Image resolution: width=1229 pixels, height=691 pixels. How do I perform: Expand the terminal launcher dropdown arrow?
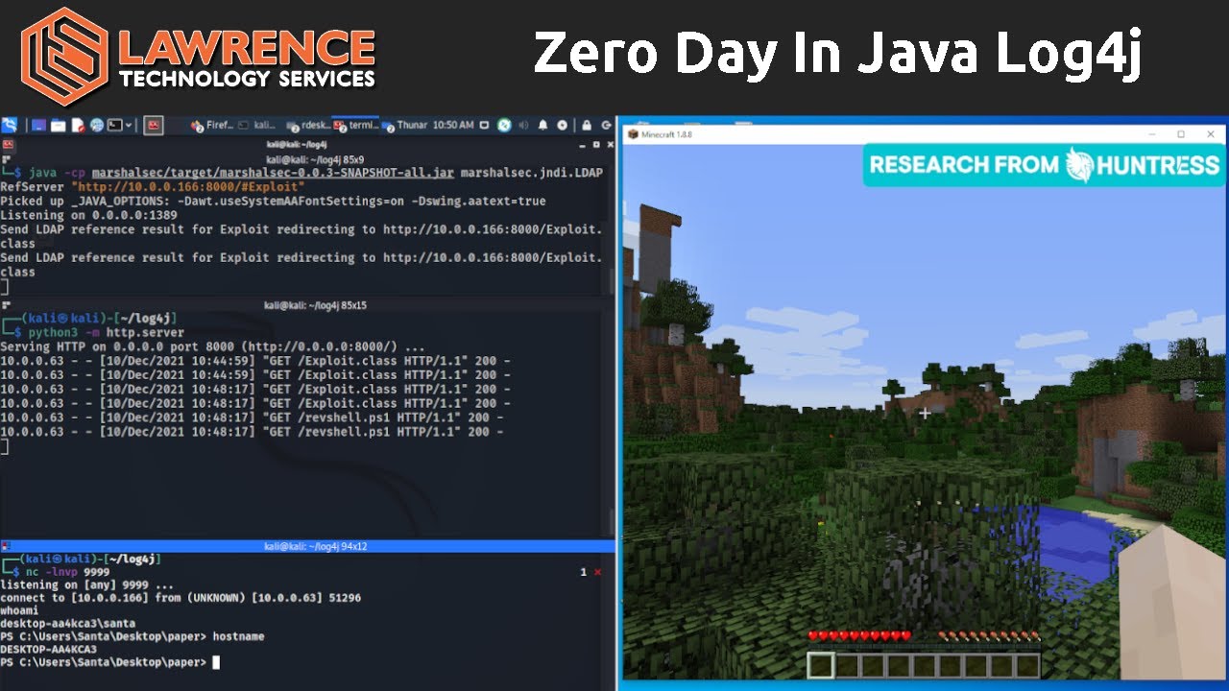(129, 125)
